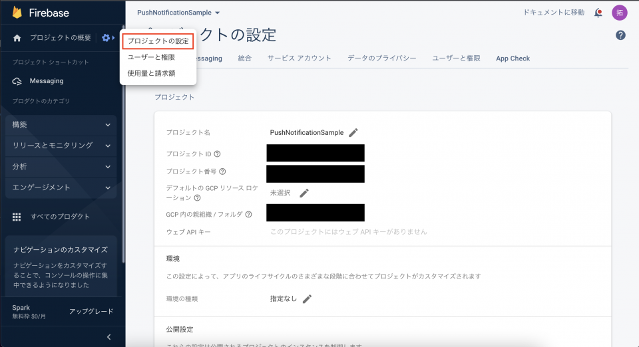Click the 公開設定 section heading
Viewport: 639px width, 347px height.
179,330
